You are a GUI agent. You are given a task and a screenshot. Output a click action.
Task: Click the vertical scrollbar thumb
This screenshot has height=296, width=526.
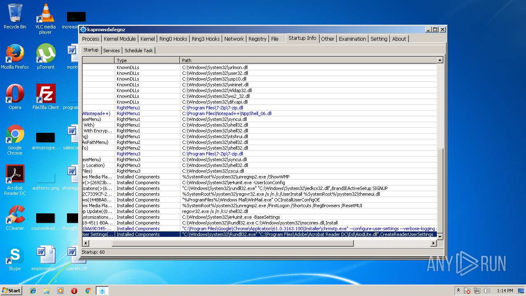[x=440, y=191]
